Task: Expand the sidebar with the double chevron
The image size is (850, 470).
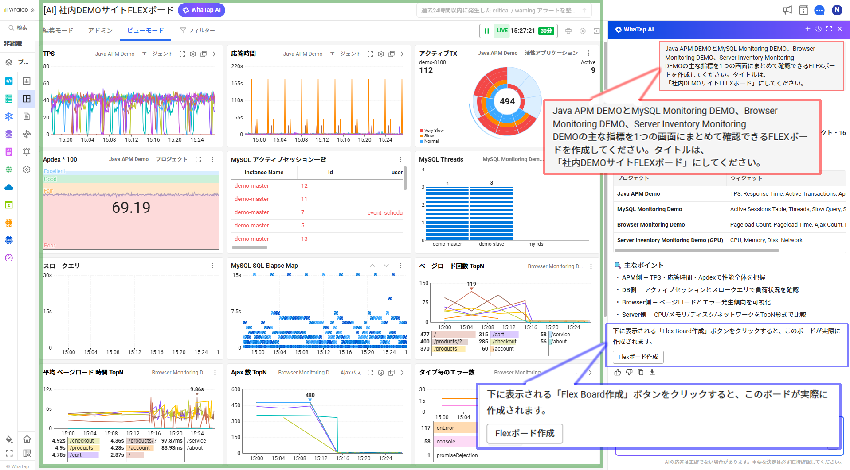Action: pyautogui.click(x=32, y=10)
